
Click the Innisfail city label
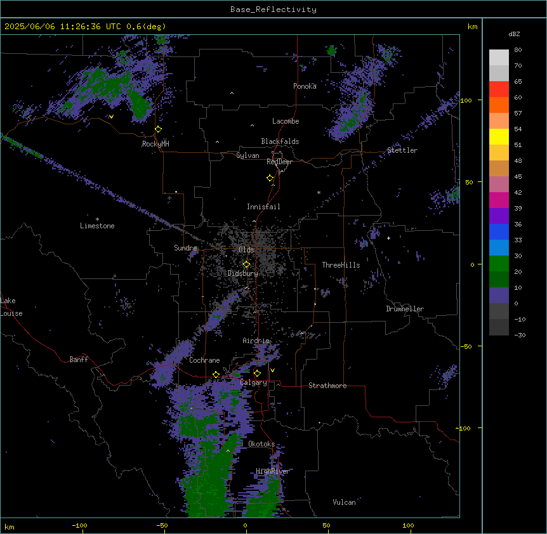[263, 207]
